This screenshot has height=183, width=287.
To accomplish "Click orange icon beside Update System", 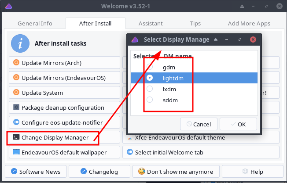I will tap(16, 92).
